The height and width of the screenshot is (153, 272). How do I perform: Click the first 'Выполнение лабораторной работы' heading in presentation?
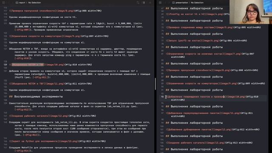(194, 8)
